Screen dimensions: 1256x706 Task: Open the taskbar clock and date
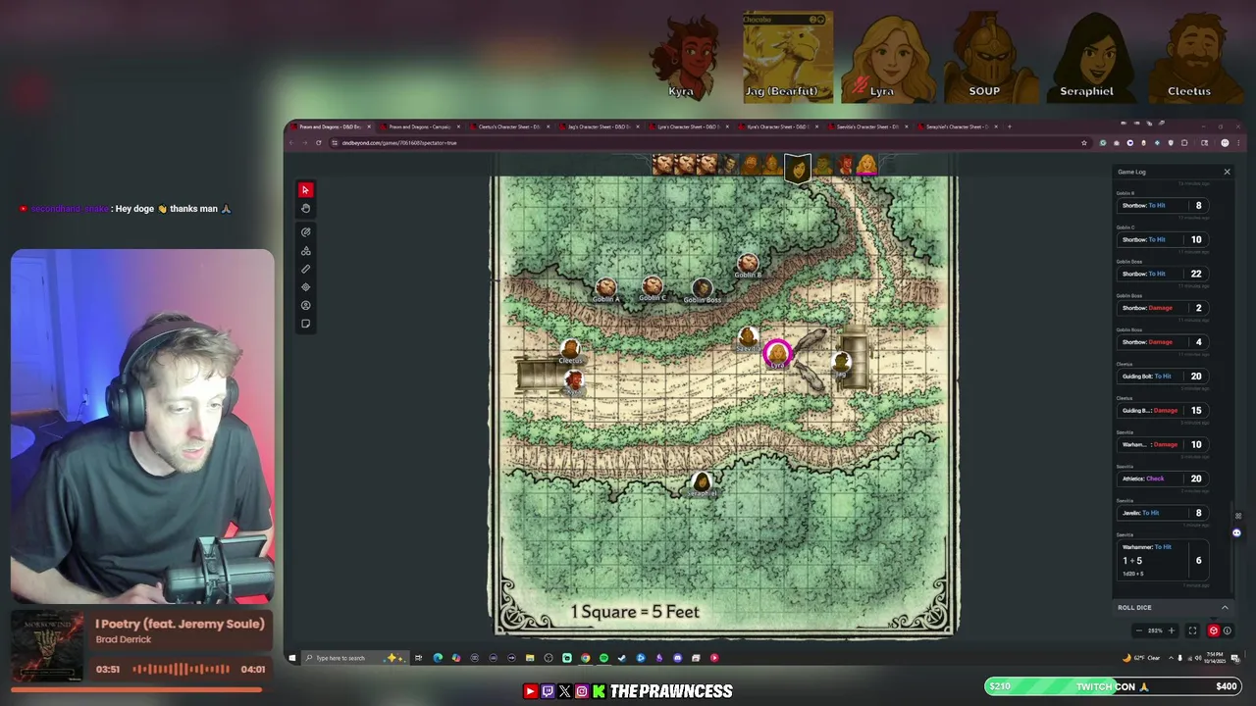(1214, 658)
